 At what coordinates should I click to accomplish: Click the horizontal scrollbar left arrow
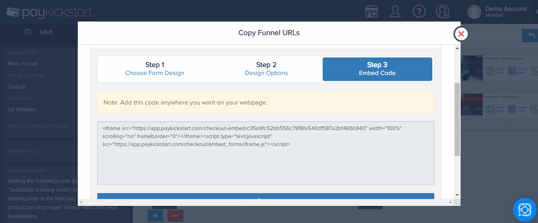(x=81, y=202)
